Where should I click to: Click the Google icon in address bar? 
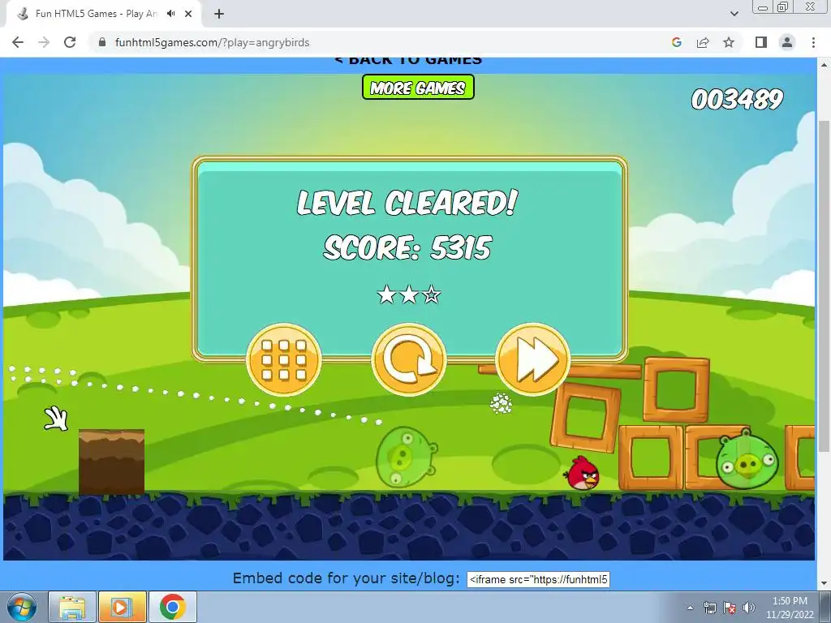677,42
